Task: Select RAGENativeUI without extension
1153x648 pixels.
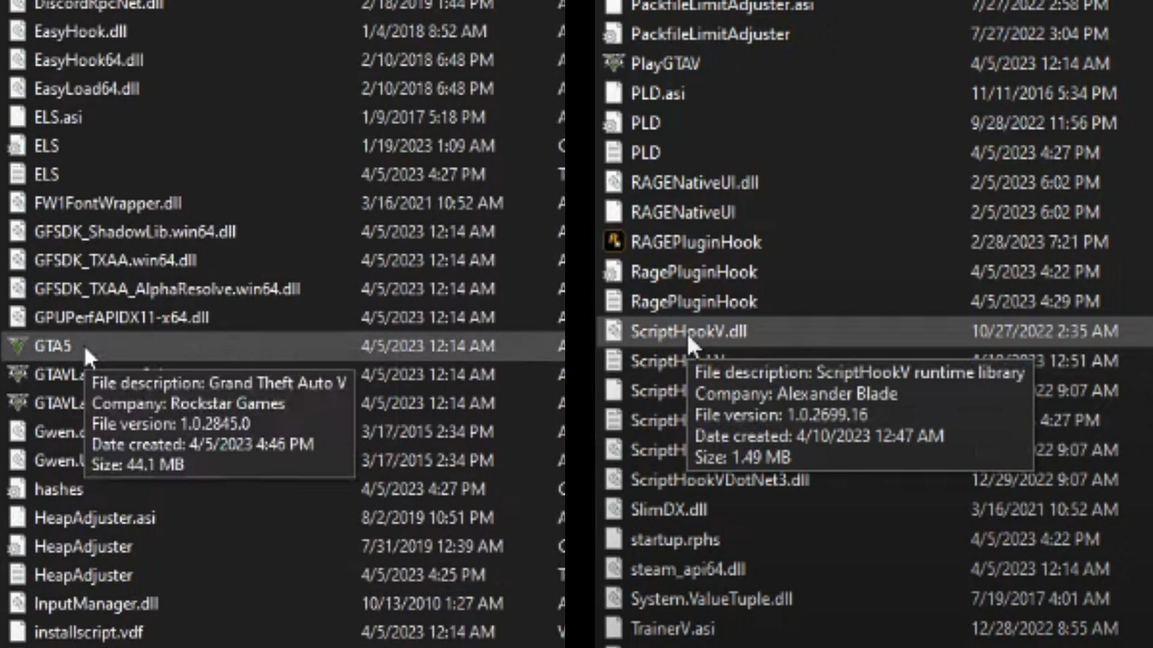Action: (x=683, y=212)
